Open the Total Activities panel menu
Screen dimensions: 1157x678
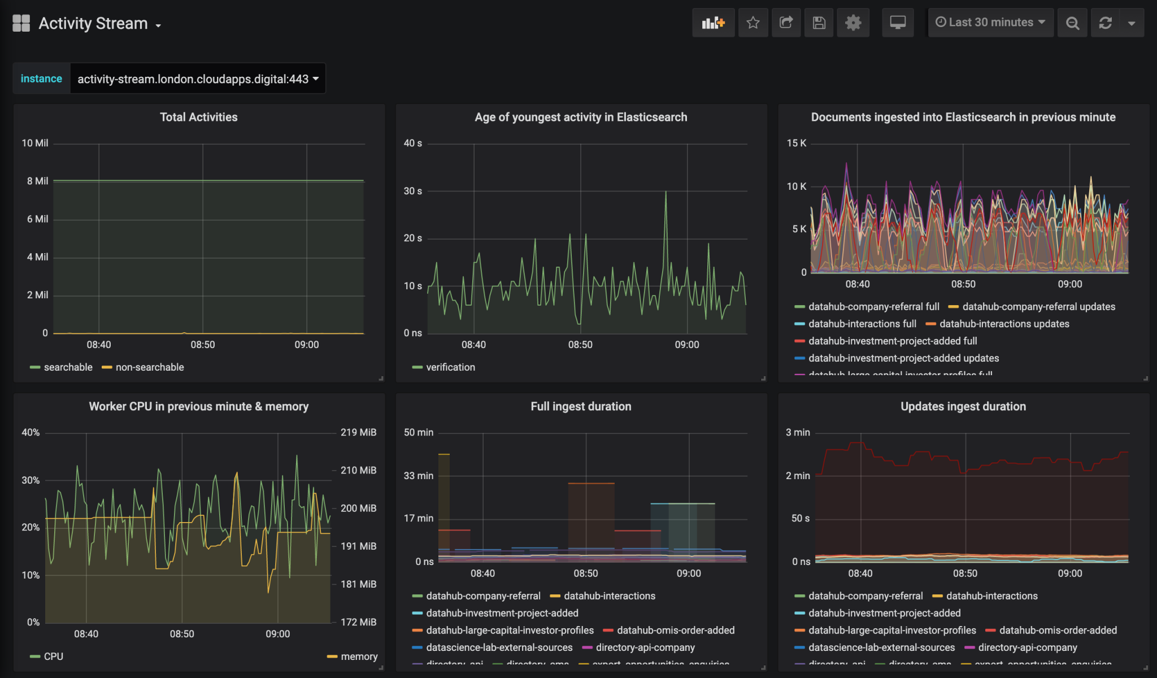198,117
